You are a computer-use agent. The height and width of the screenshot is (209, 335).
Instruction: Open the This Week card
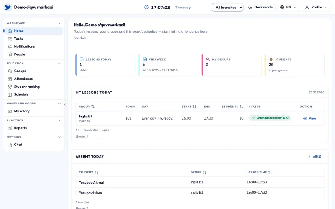(x=168, y=65)
